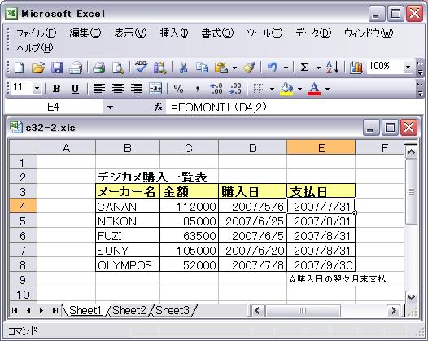Select row 4 header
The width and height of the screenshot is (428, 341).
[23, 206]
